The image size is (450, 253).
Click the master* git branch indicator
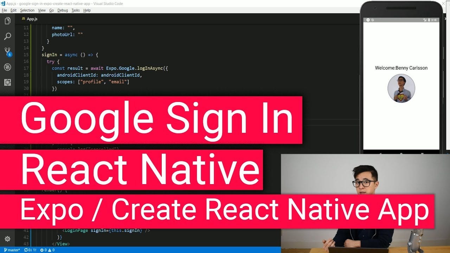coord(12,250)
